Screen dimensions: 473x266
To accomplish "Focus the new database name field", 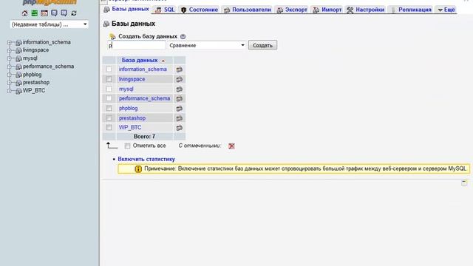I will pos(137,45).
